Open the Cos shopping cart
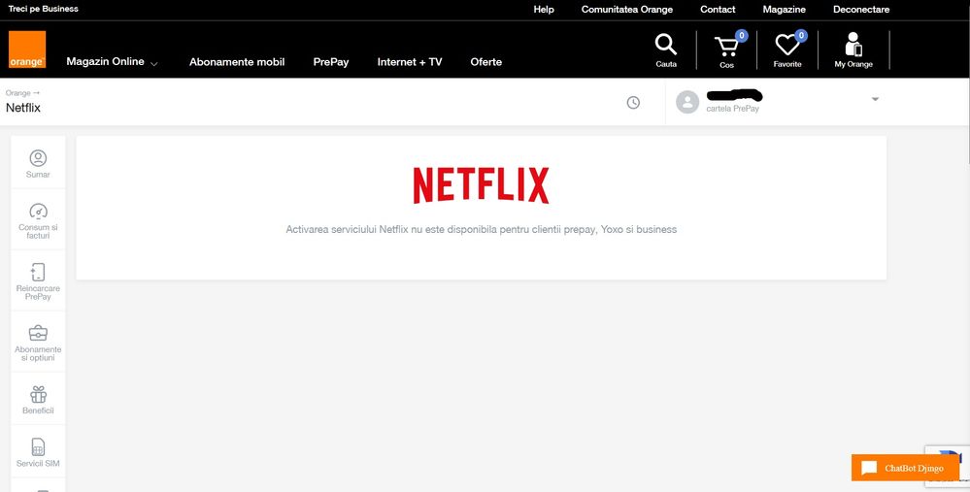This screenshot has height=492, width=970. [727, 50]
